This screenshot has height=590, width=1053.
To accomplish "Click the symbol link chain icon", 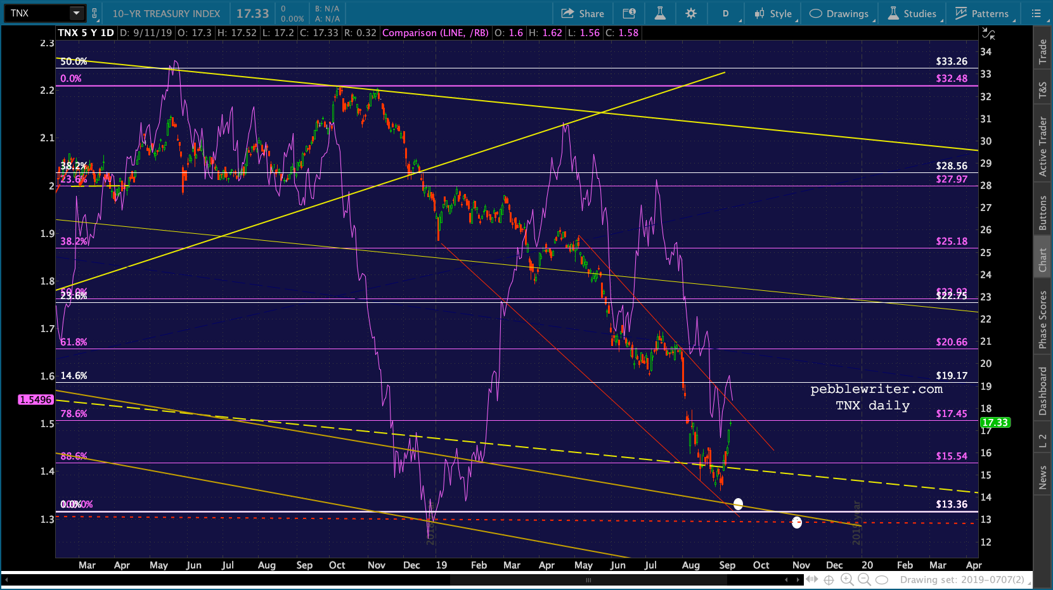I will [94, 13].
